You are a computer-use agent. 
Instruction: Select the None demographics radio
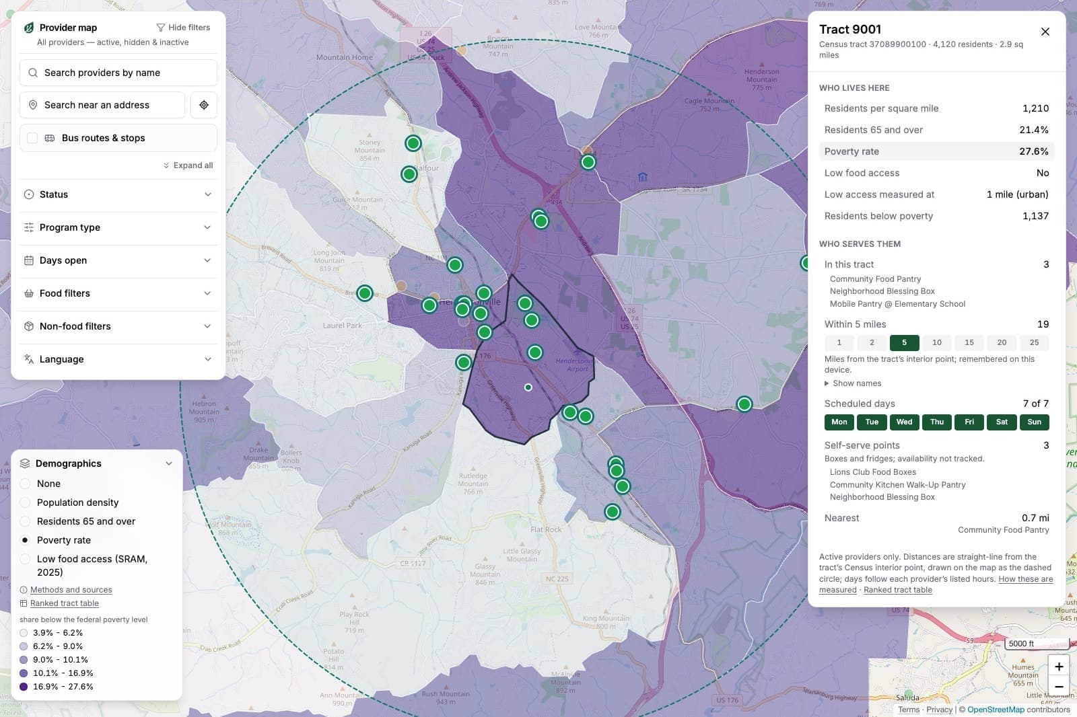tap(25, 484)
